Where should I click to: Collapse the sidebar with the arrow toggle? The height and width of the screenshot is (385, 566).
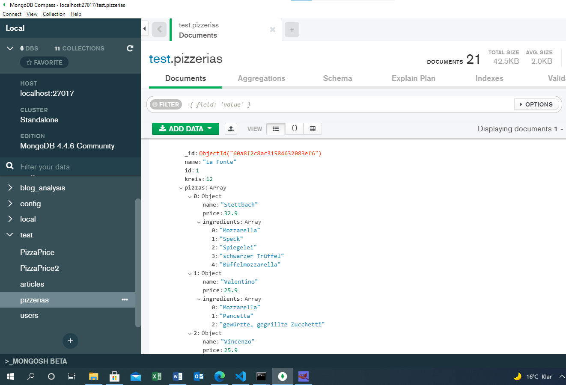click(145, 29)
